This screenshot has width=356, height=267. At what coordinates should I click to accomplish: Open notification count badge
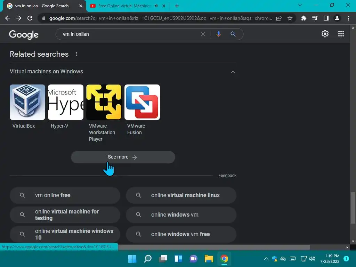pos(346,259)
